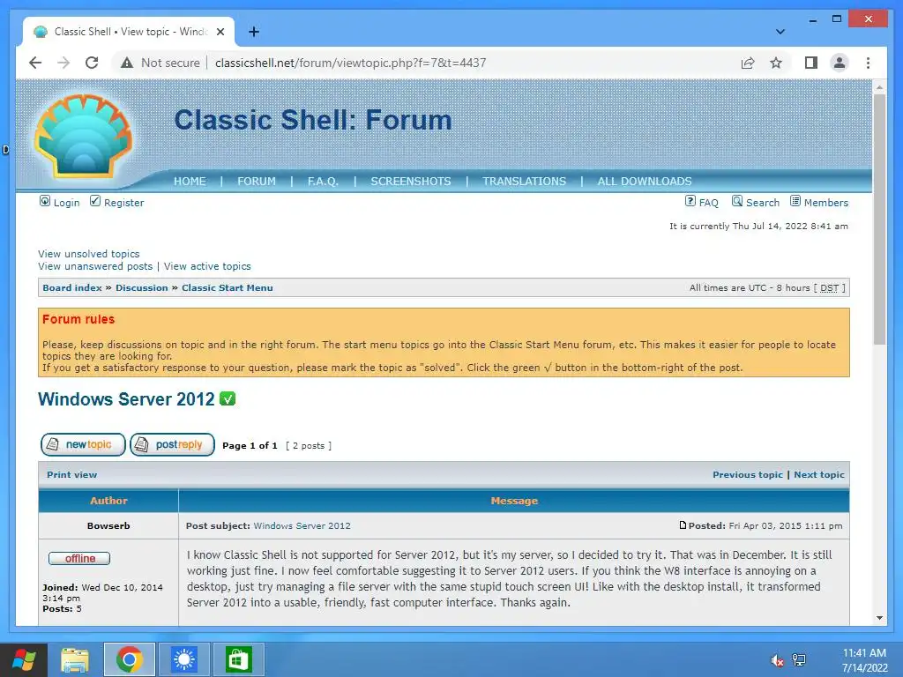Open File Explorer from taskbar
This screenshot has width=903, height=677.
pos(75,659)
